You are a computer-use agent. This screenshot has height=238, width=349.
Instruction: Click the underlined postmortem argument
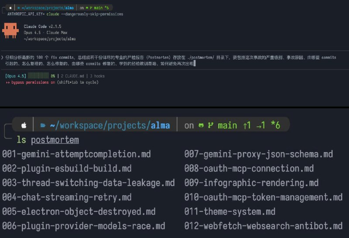(x=55, y=140)
